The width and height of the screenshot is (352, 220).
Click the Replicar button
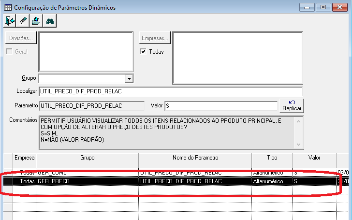292,106
